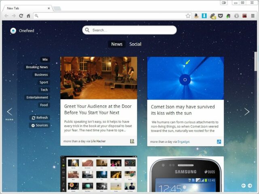259x194 pixels.
Task: Go to the browser home page
Action: [28, 16]
